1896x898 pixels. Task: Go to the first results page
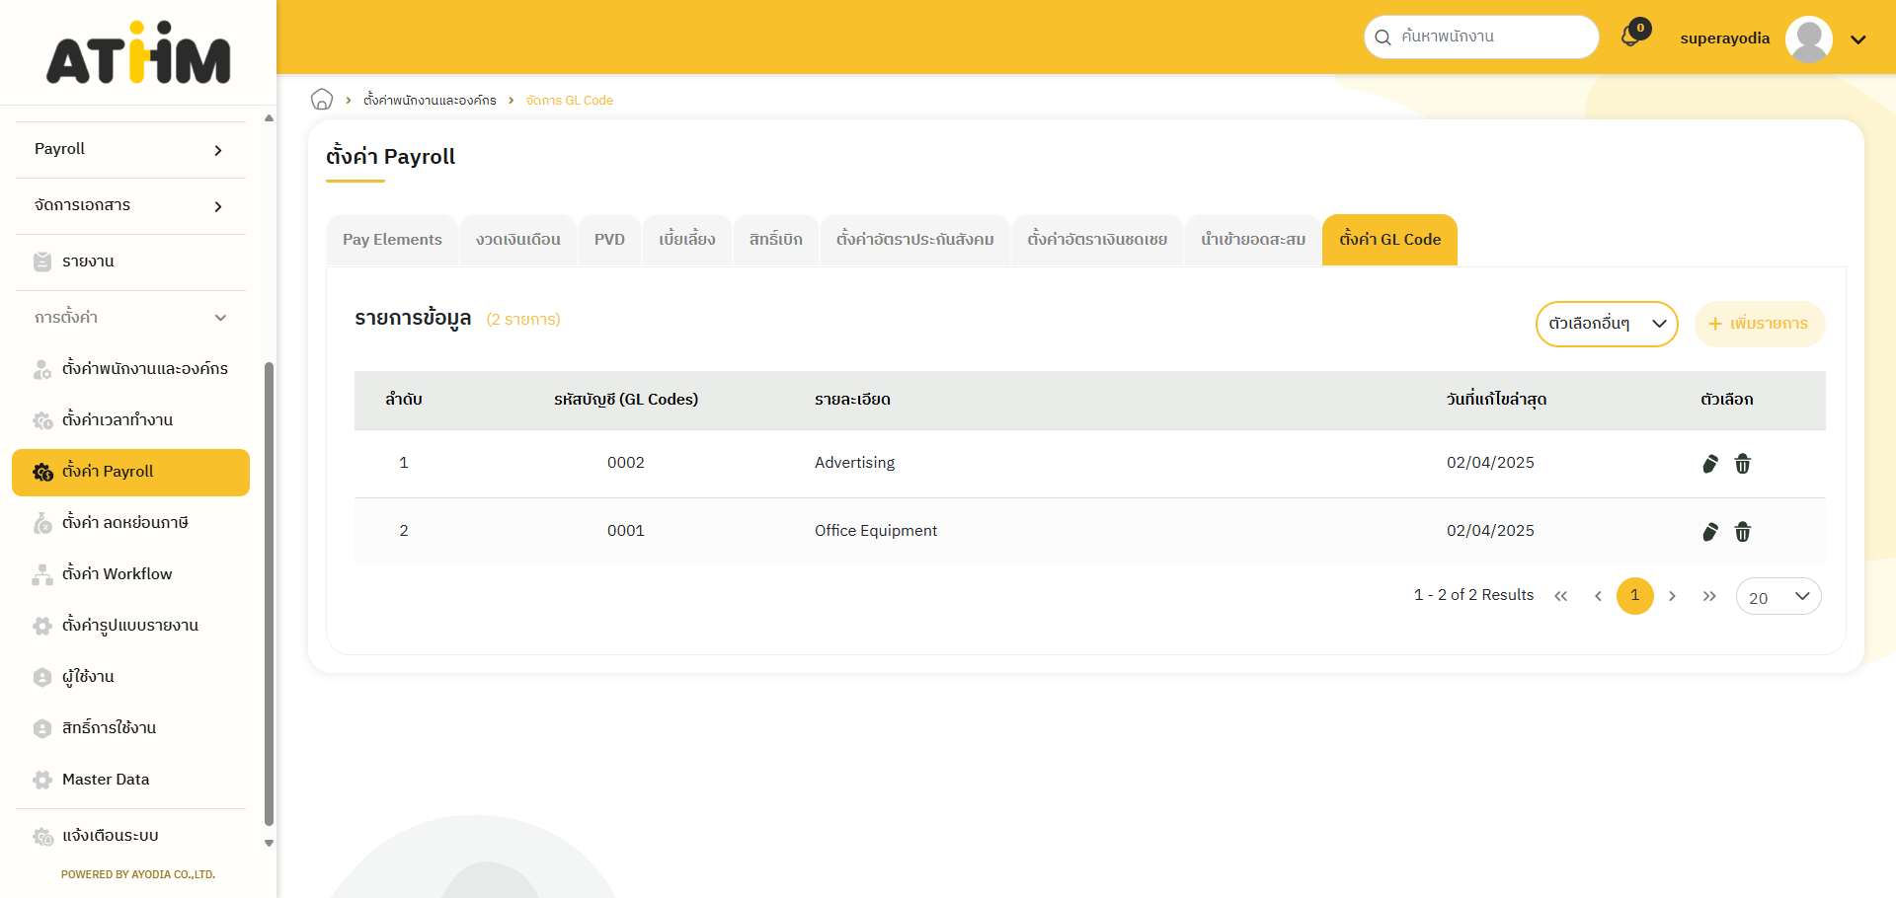(x=1560, y=596)
